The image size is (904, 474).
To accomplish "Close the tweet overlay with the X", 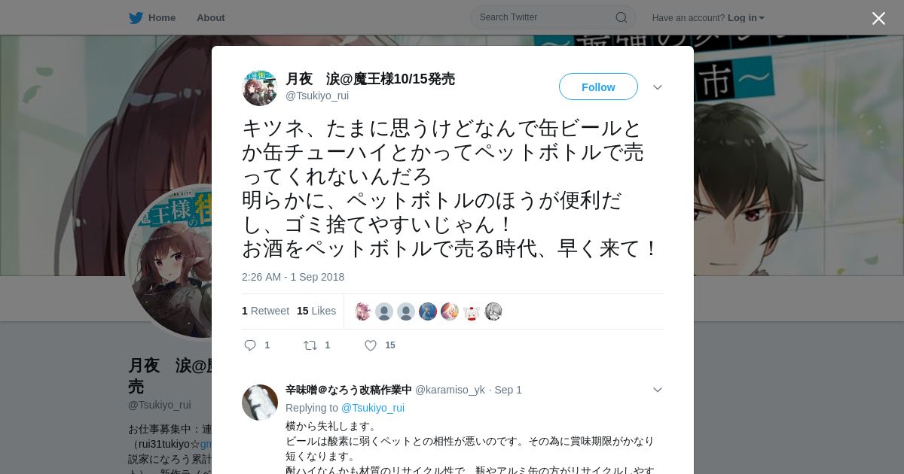I will point(878,18).
